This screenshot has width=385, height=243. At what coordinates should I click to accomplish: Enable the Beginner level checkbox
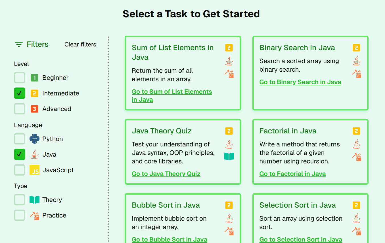coord(20,78)
